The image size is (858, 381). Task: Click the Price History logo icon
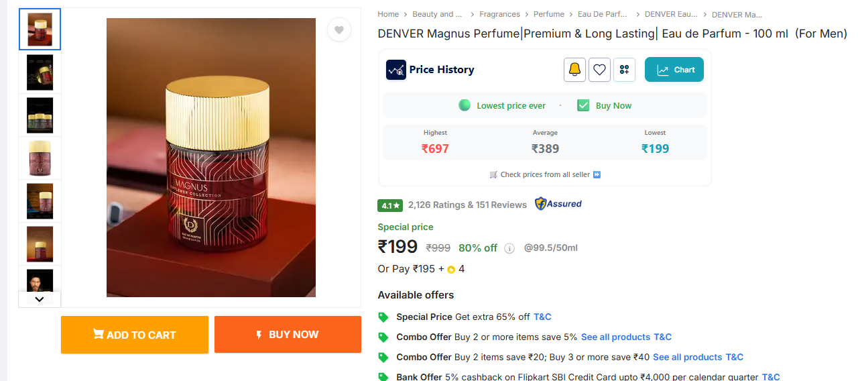coord(396,70)
